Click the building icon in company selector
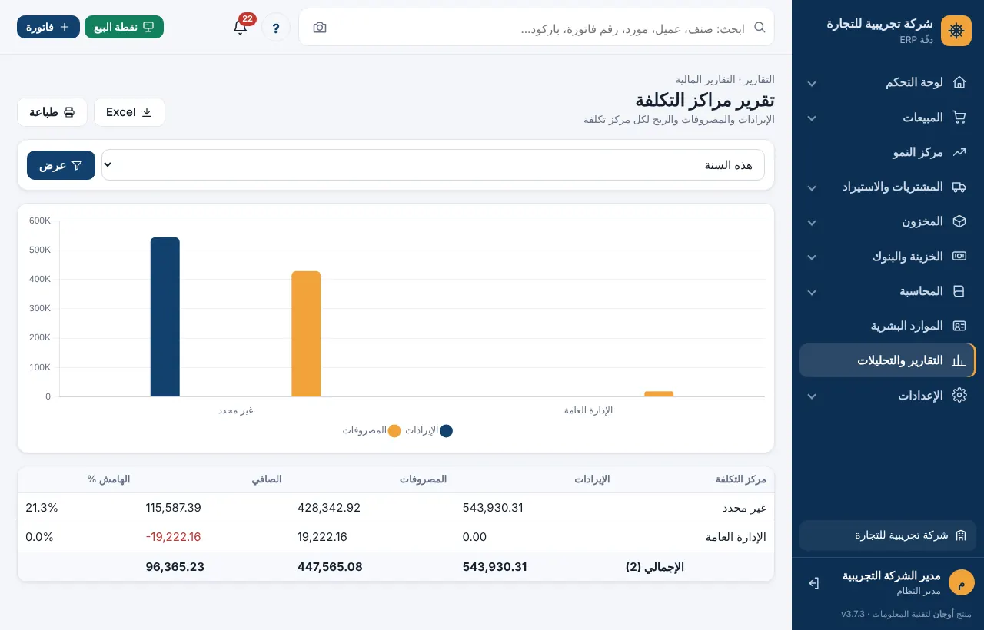984x630 pixels. [x=960, y=535]
